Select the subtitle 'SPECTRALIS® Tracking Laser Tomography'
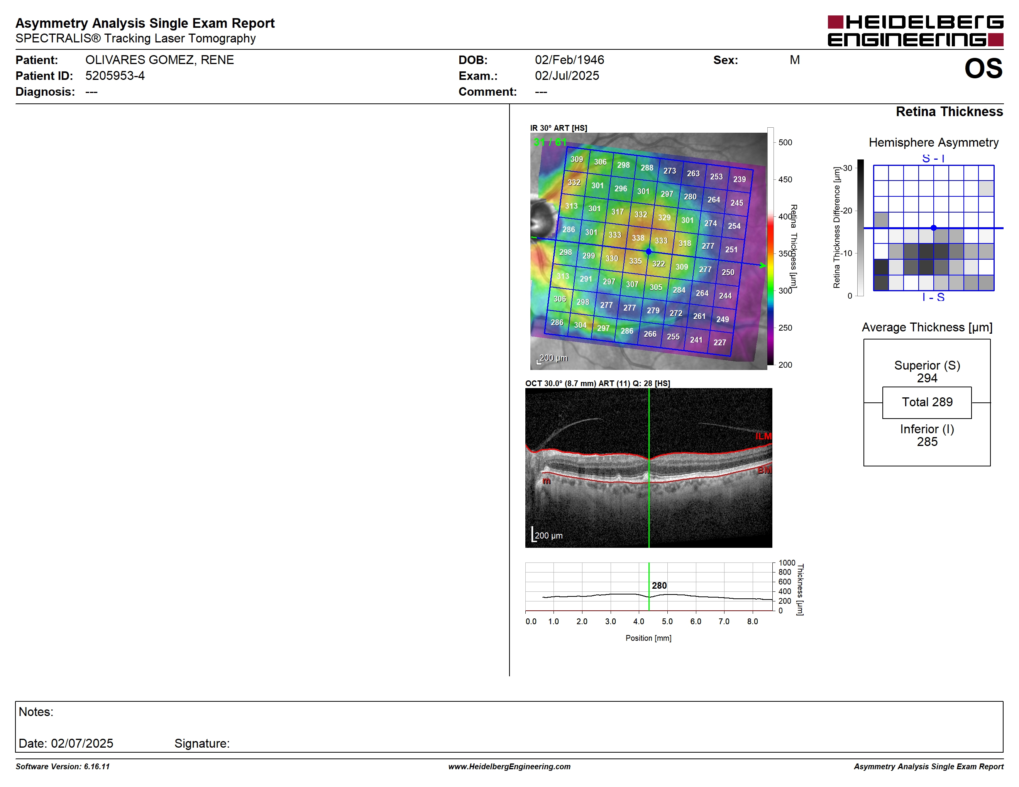1019x787 pixels. (x=135, y=38)
